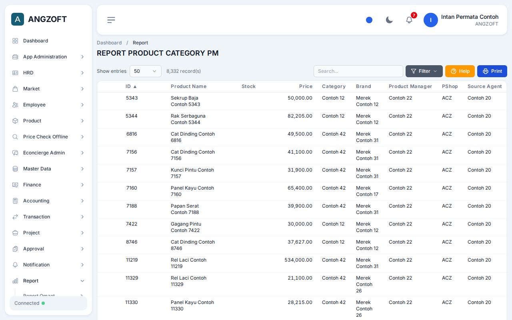Click the Employee people icon
This screenshot has height=320, width=512.
pyautogui.click(x=15, y=105)
